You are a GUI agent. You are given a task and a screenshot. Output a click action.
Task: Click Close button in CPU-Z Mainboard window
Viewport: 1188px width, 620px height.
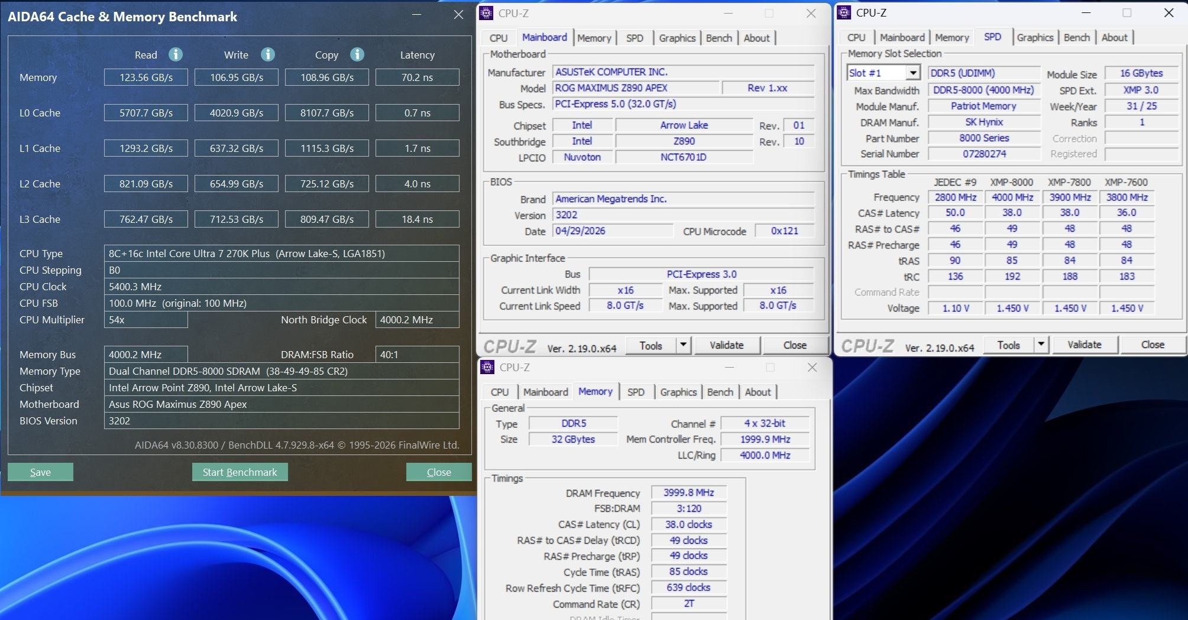click(x=795, y=345)
